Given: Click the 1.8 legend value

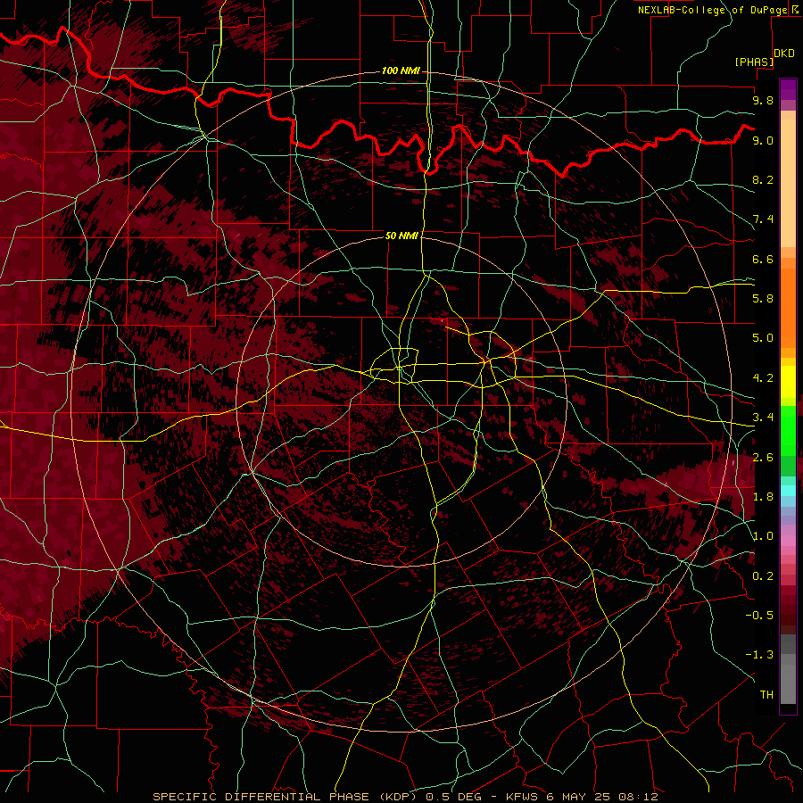Looking at the screenshot, I should [x=763, y=497].
